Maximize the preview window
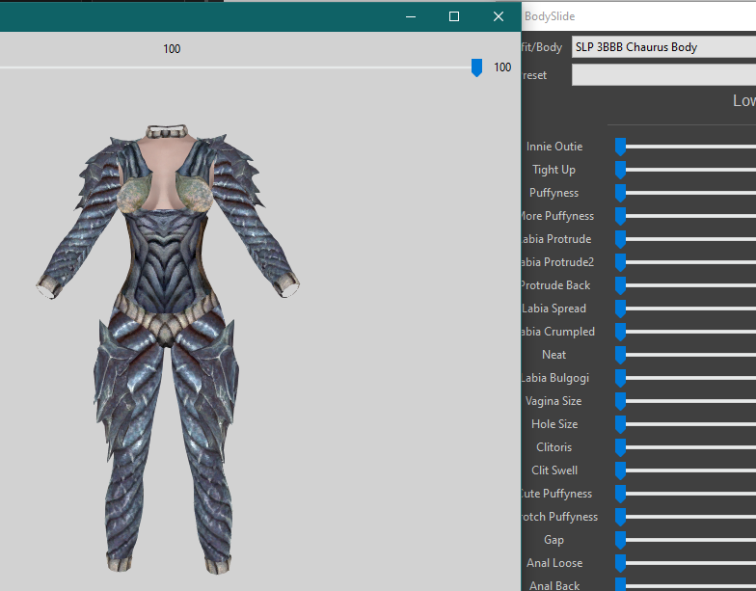The width and height of the screenshot is (756, 591). click(454, 16)
